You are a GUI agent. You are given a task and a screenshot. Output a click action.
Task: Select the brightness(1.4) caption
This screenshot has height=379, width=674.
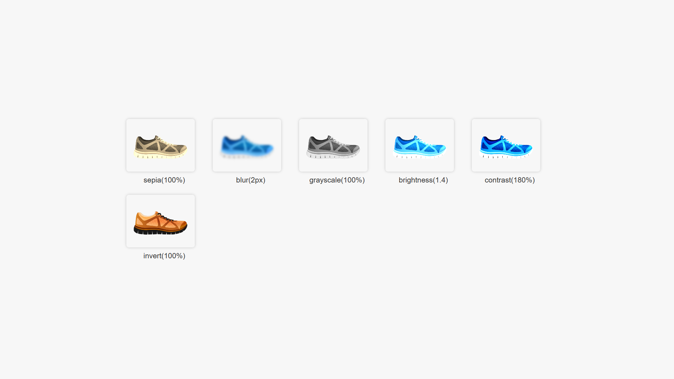423,180
